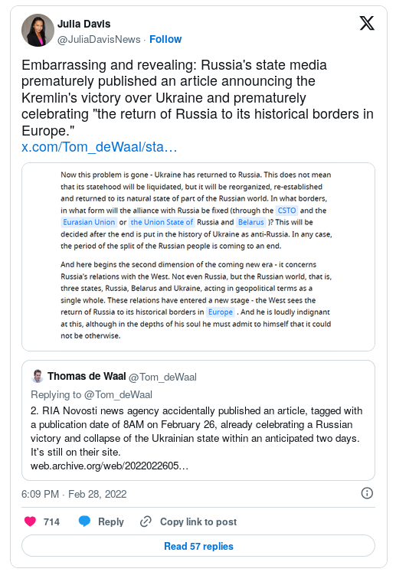Click Read 57 replies button

pyautogui.click(x=198, y=546)
